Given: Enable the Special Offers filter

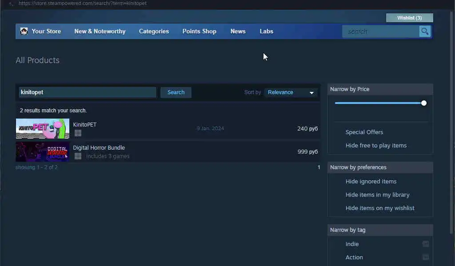Looking at the screenshot, I should click(x=364, y=132).
